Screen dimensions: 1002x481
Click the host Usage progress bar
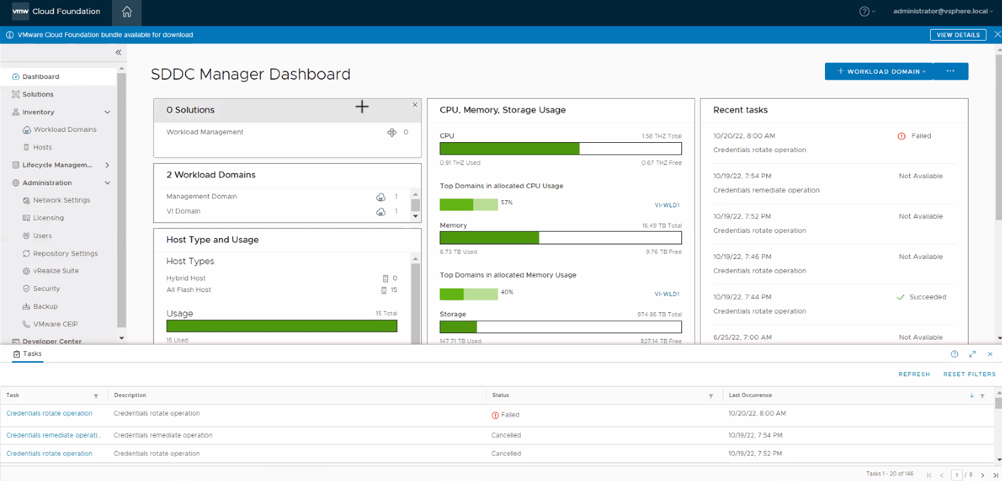tap(282, 326)
